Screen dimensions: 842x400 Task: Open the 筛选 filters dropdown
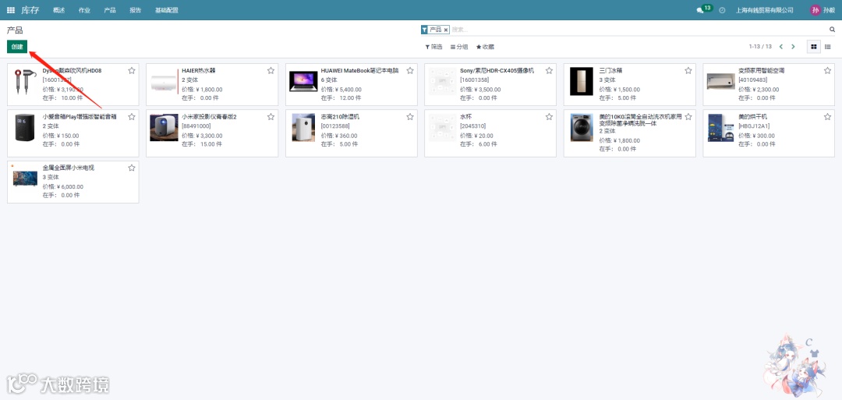[434, 47]
